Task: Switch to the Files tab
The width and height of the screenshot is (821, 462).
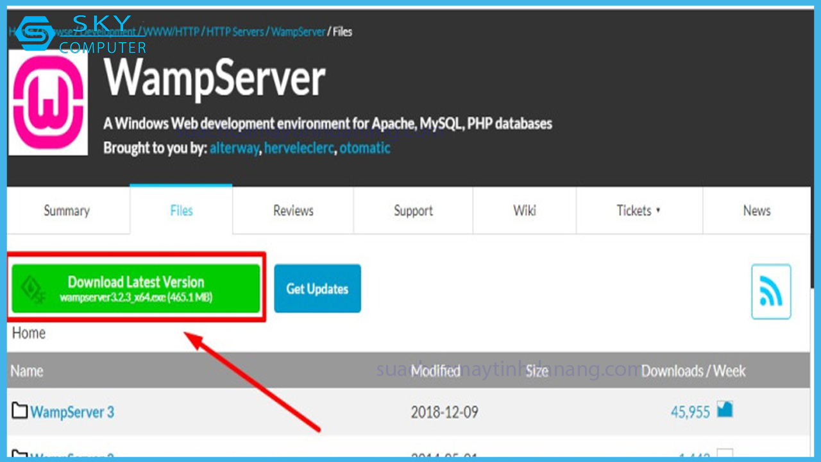Action: (182, 210)
